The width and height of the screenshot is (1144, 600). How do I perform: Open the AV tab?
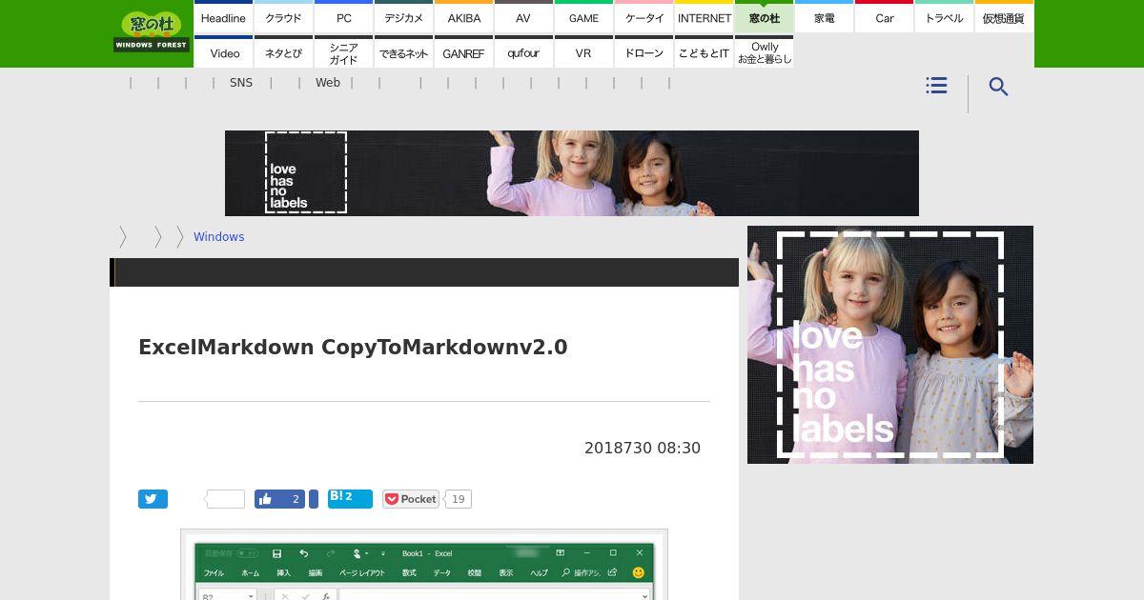[x=523, y=17]
